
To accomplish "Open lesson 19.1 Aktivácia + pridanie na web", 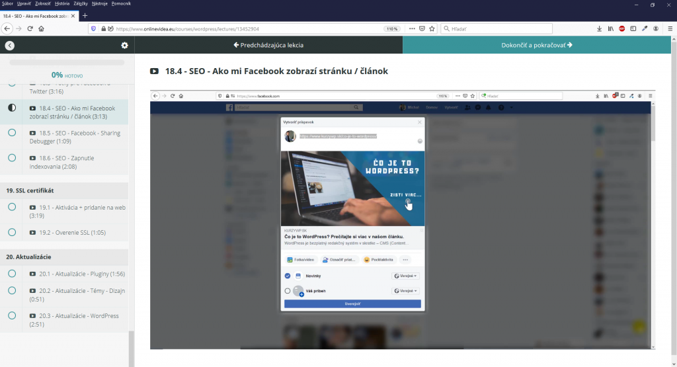I will (x=77, y=212).
